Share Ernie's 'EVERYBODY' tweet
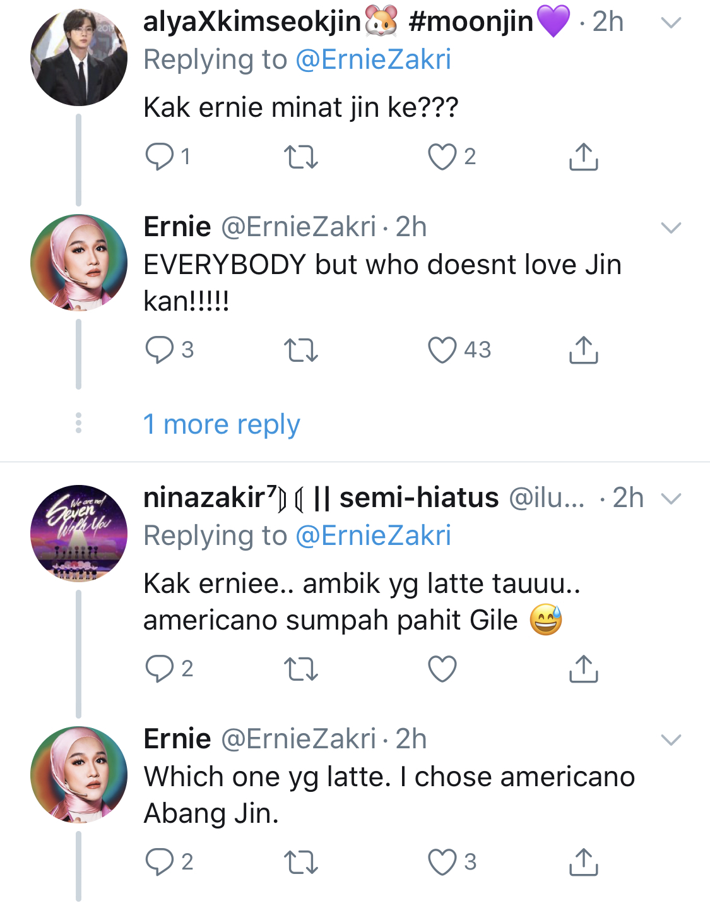 pyautogui.click(x=583, y=350)
